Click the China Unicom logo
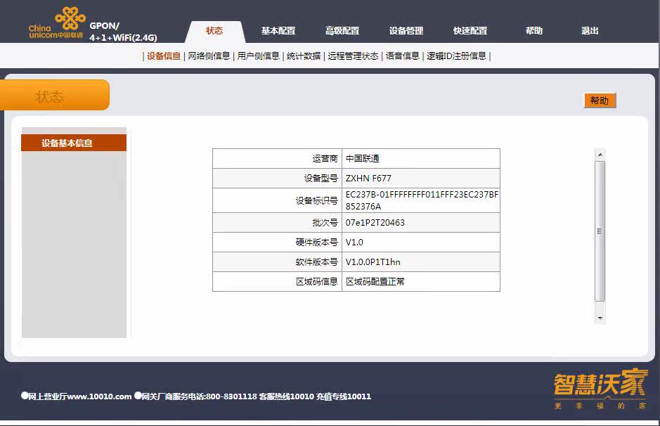Screen dimensions: 660x426 (57, 23)
